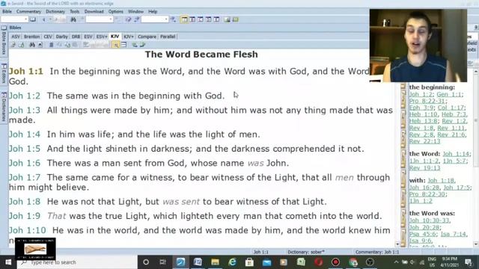
Task: Click the Bible pane scroll-down arrow
Action: pos(397,244)
